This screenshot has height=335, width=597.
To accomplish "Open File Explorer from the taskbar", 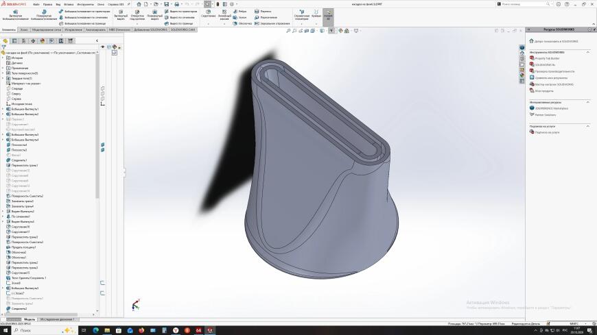I will (x=107, y=330).
